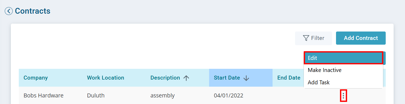
Task: Click the Contracts page title
Action: click(x=33, y=11)
